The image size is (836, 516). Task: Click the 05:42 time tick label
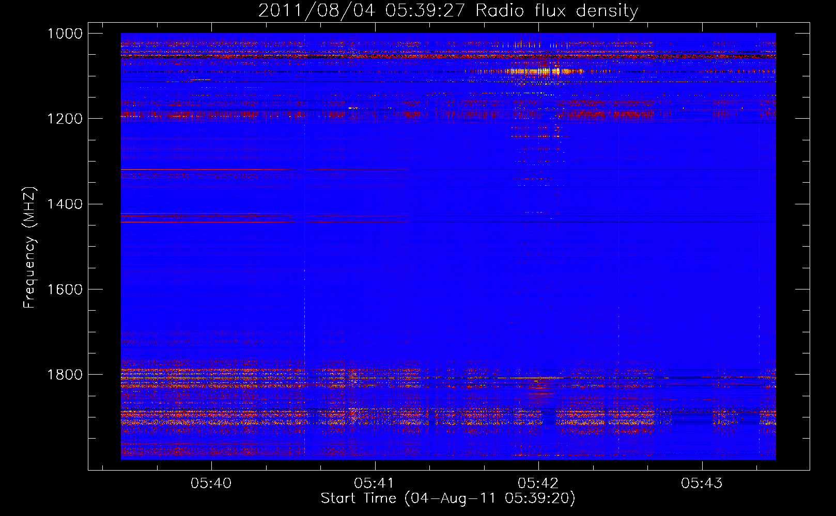538,483
